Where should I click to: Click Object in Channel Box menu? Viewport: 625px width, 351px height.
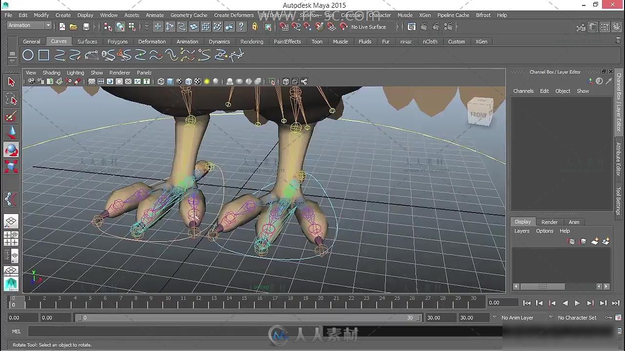coord(562,91)
